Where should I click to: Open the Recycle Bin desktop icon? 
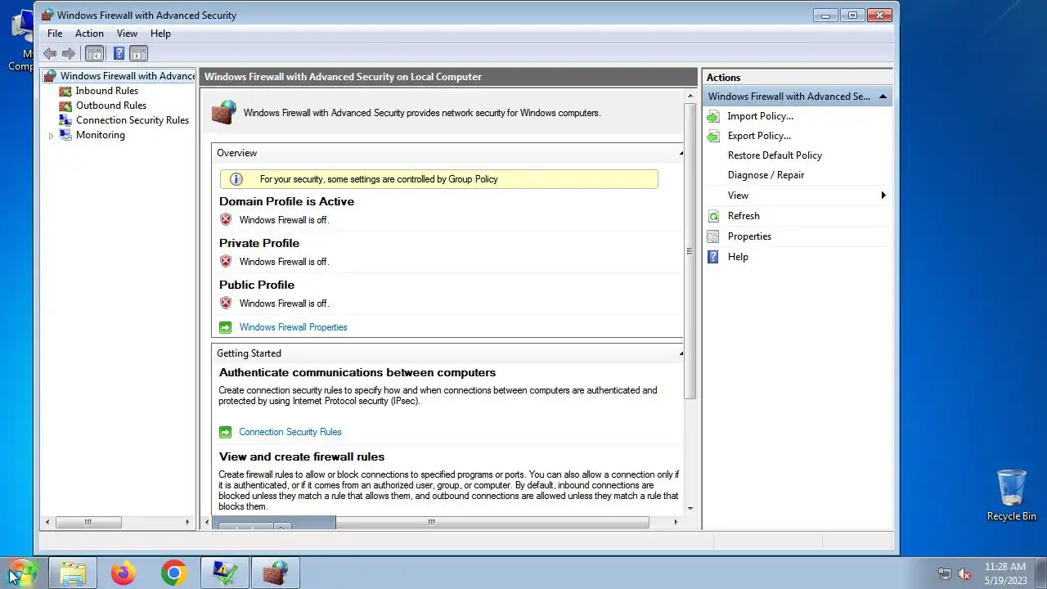click(x=1012, y=495)
